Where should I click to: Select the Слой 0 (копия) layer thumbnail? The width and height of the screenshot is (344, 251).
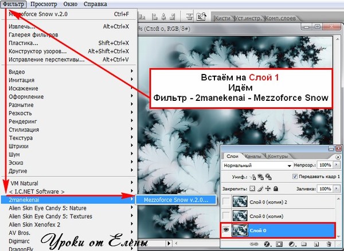pos(240,216)
